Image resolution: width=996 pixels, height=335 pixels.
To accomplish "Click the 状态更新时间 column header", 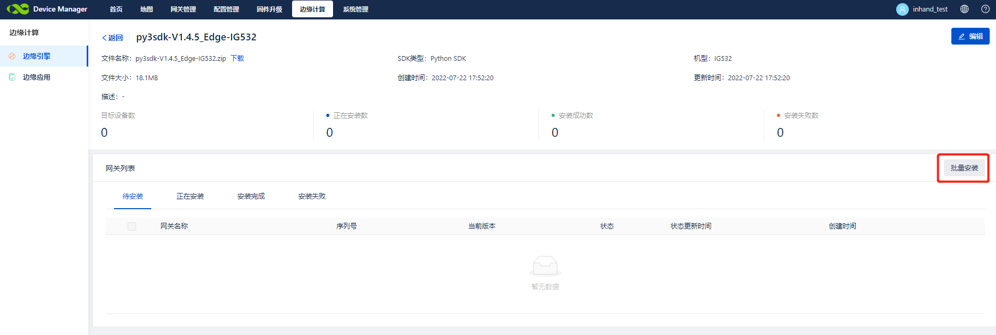I will point(691,226).
